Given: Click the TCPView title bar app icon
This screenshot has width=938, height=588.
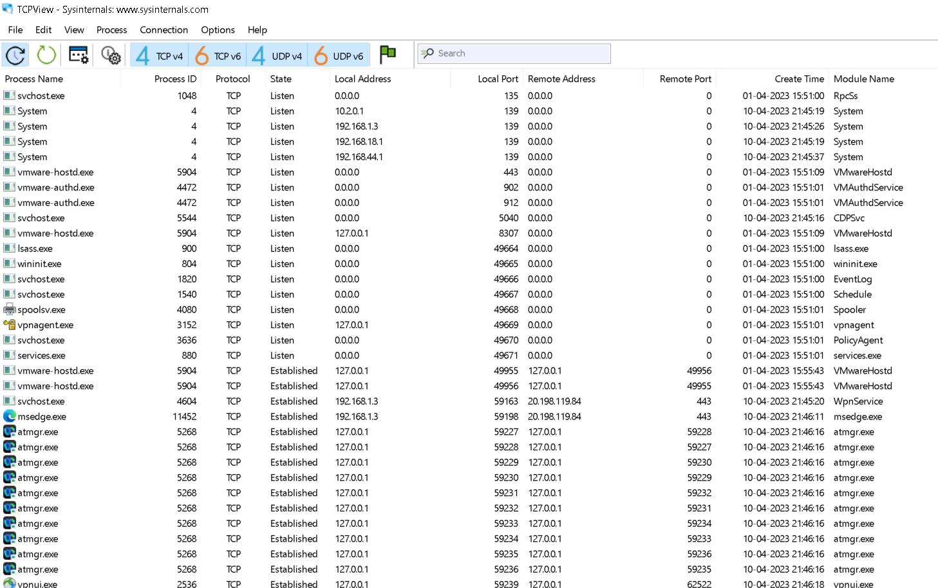Looking at the screenshot, I should coord(8,9).
